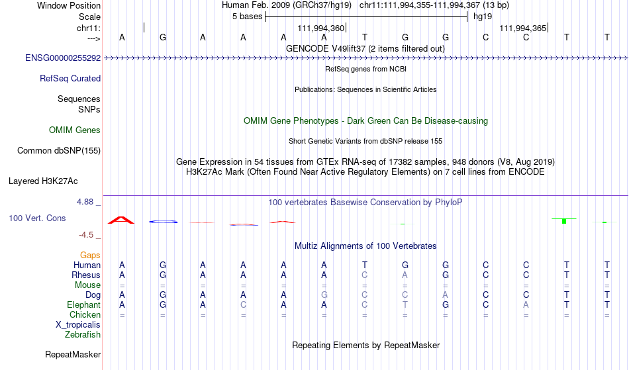Click the Dog species label
This screenshot has width=629, height=370.
coord(93,295)
